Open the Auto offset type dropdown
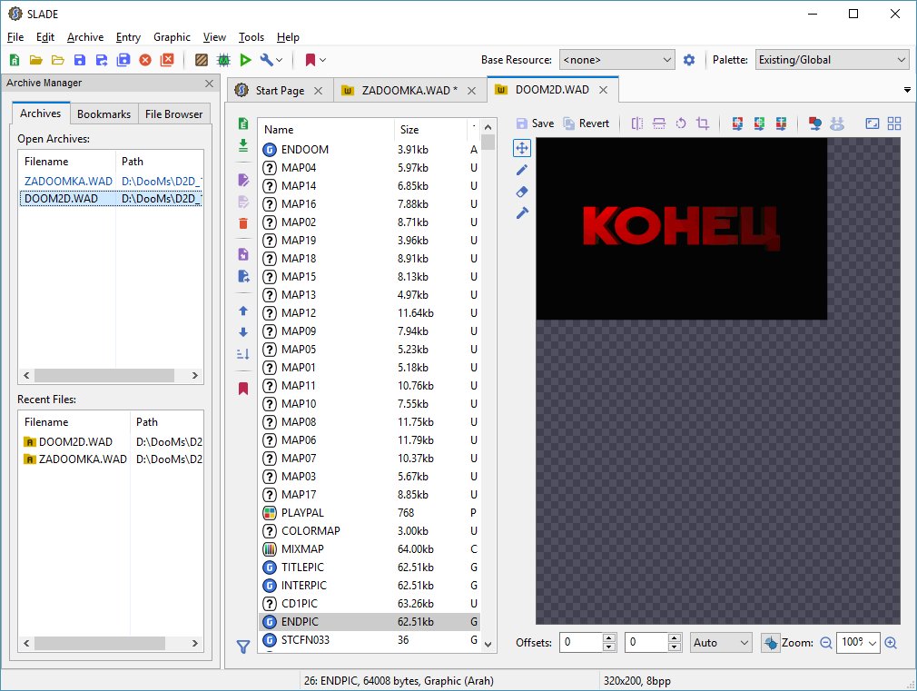This screenshot has width=917, height=691. tap(721, 643)
